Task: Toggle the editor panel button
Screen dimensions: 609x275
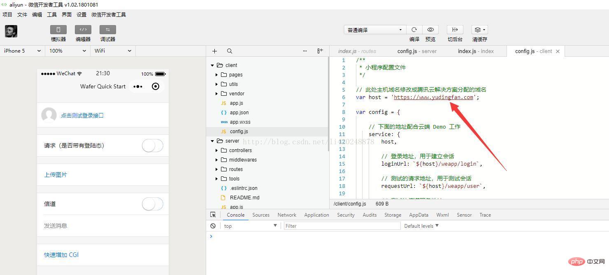Action: 83,30
